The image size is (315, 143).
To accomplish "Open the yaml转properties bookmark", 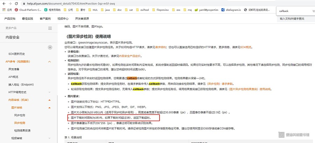I will point(206,10).
